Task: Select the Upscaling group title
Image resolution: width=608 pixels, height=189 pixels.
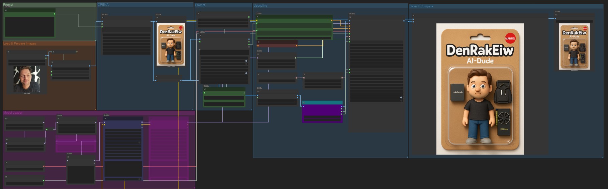Action: click(x=260, y=6)
